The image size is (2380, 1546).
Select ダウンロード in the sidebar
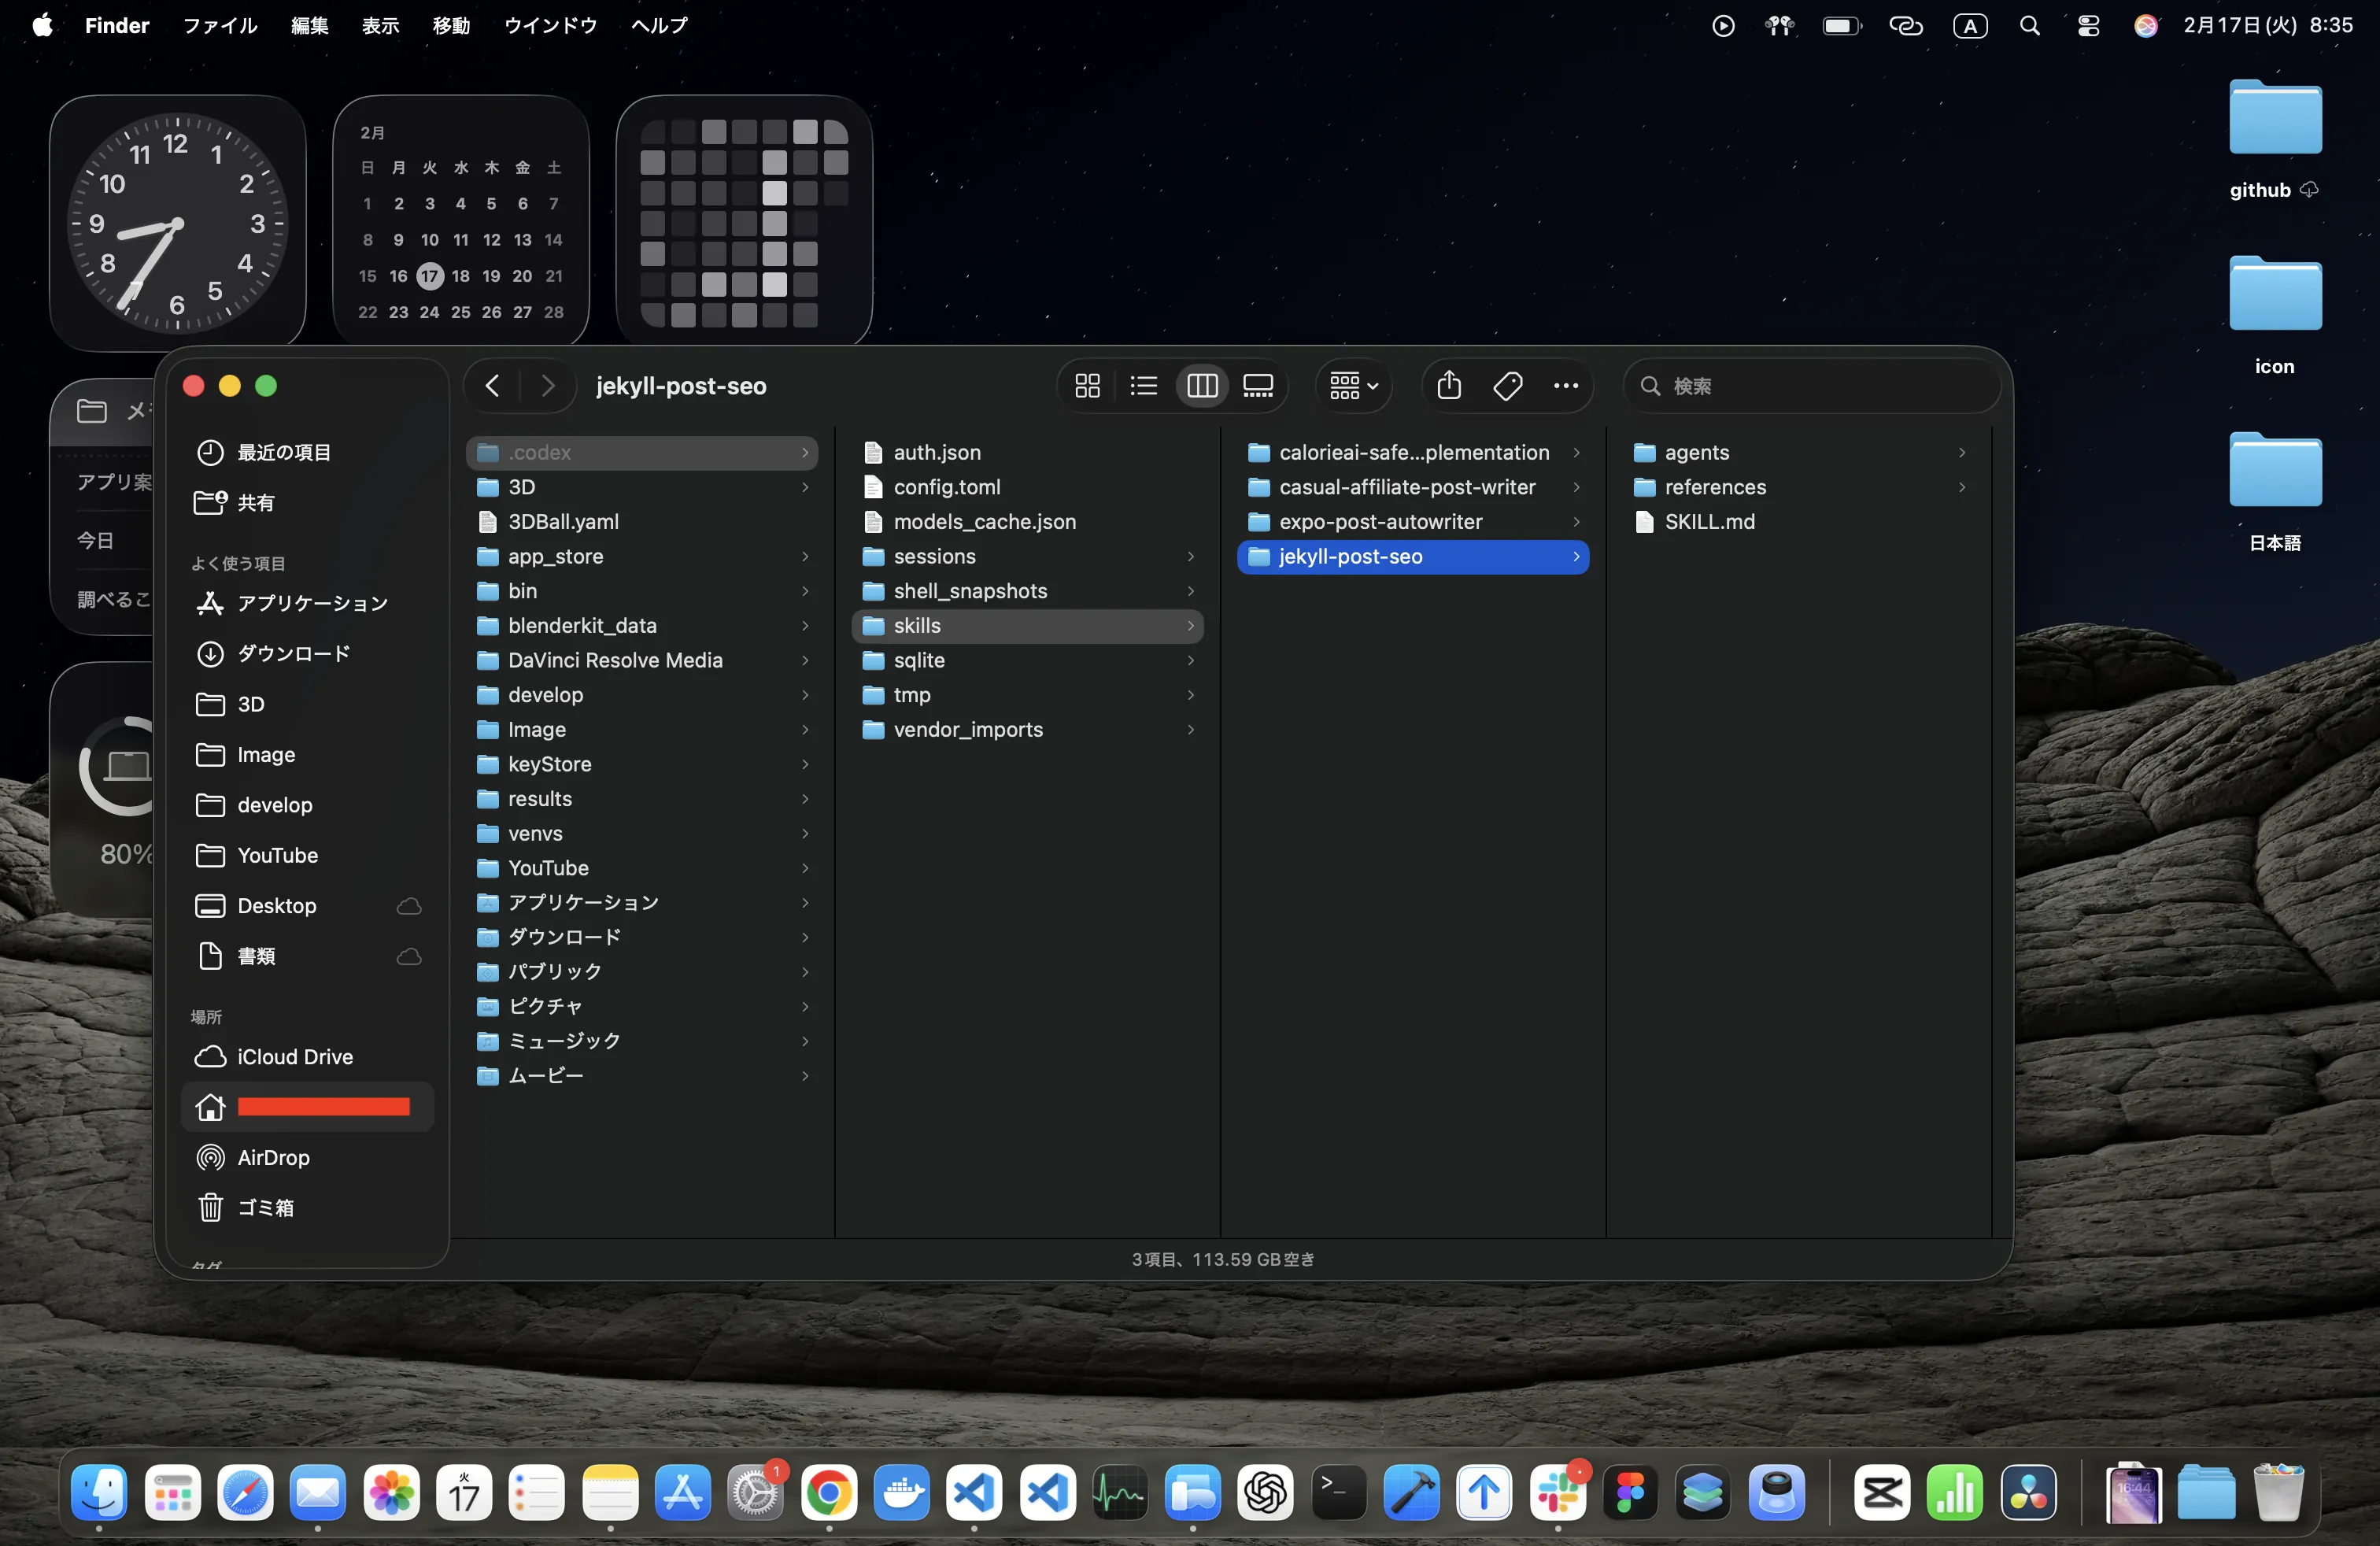(x=293, y=653)
